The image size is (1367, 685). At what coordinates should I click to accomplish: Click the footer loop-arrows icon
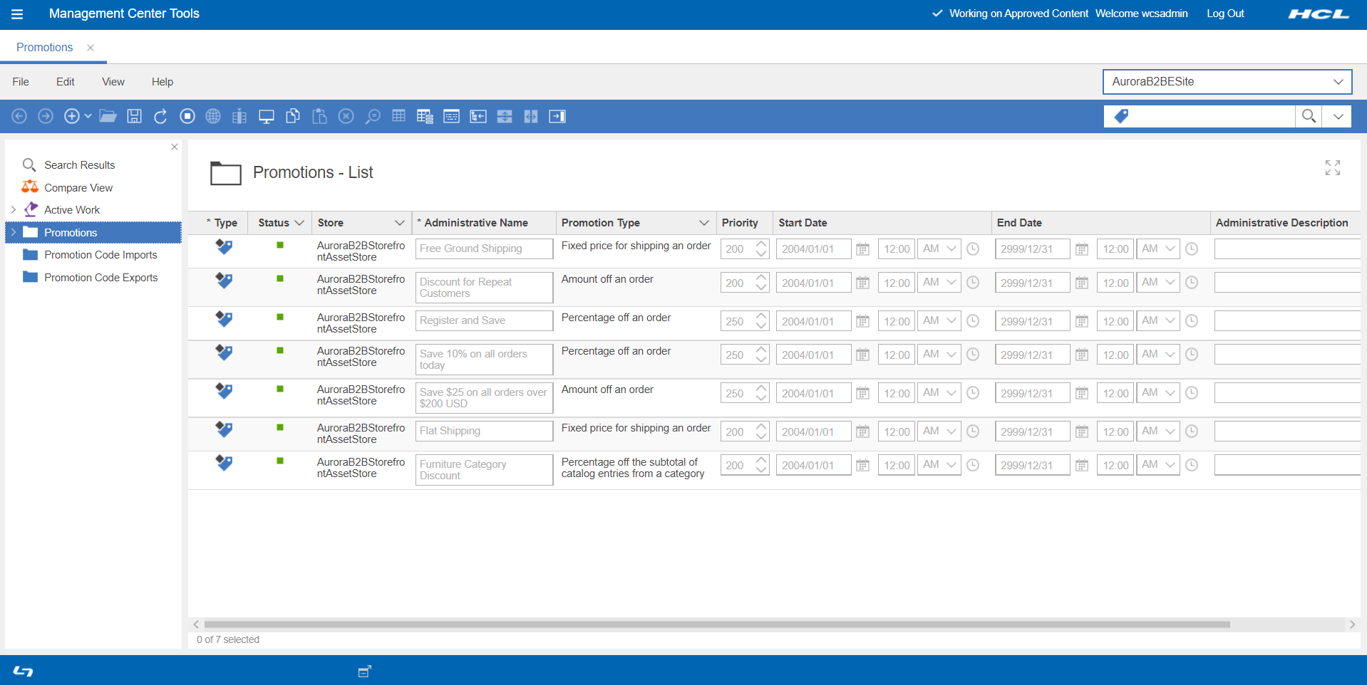tap(24, 671)
